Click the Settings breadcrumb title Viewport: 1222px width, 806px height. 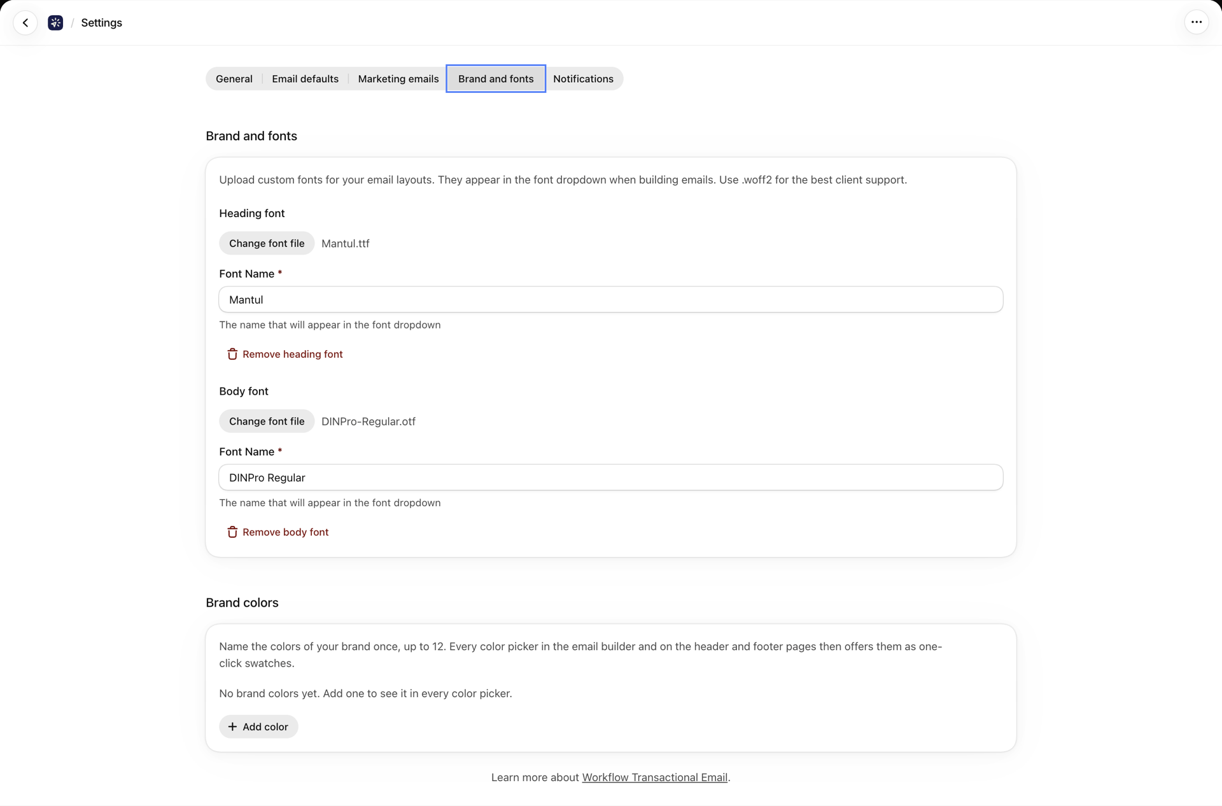(102, 23)
